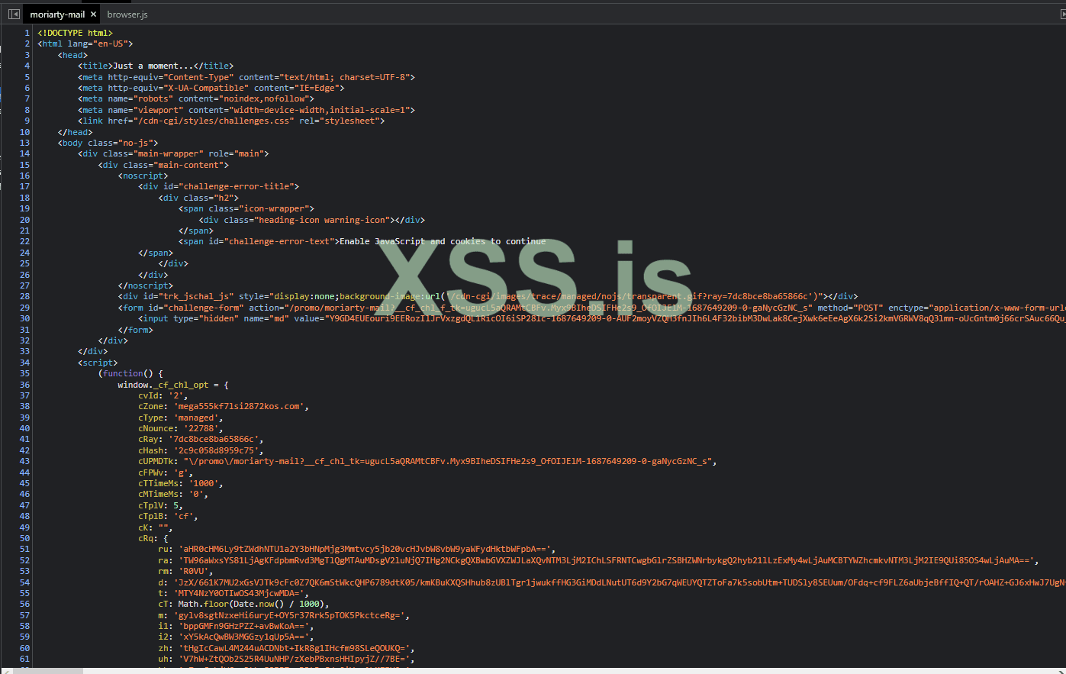Viewport: 1066px width, 674px height.
Task: Click the "challenge-form" id value
Action: point(204,308)
